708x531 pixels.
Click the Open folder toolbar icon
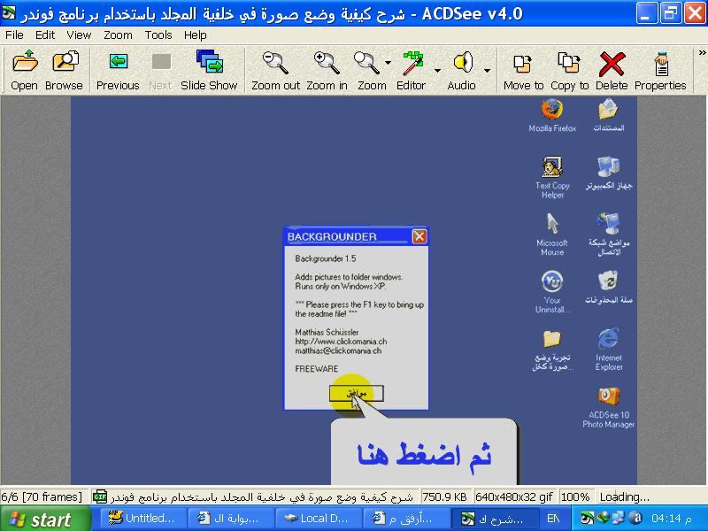pyautogui.click(x=24, y=64)
